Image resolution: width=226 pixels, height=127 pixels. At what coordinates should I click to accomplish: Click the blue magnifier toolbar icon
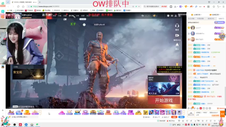[x=196, y=6]
